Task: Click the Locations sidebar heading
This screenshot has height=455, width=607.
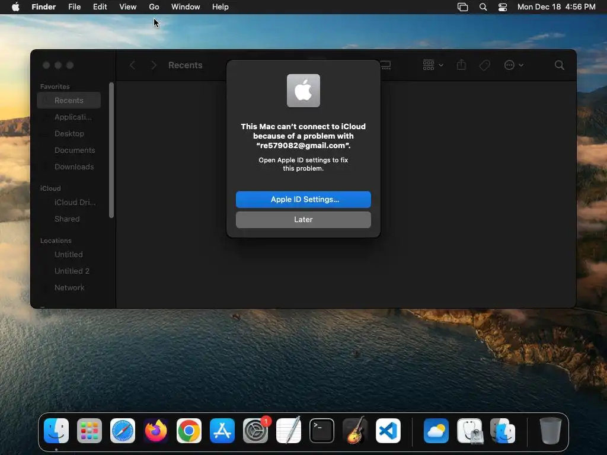Action: 56,241
